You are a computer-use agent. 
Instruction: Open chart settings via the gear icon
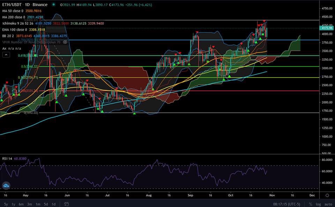pyautogui.click(x=327, y=195)
